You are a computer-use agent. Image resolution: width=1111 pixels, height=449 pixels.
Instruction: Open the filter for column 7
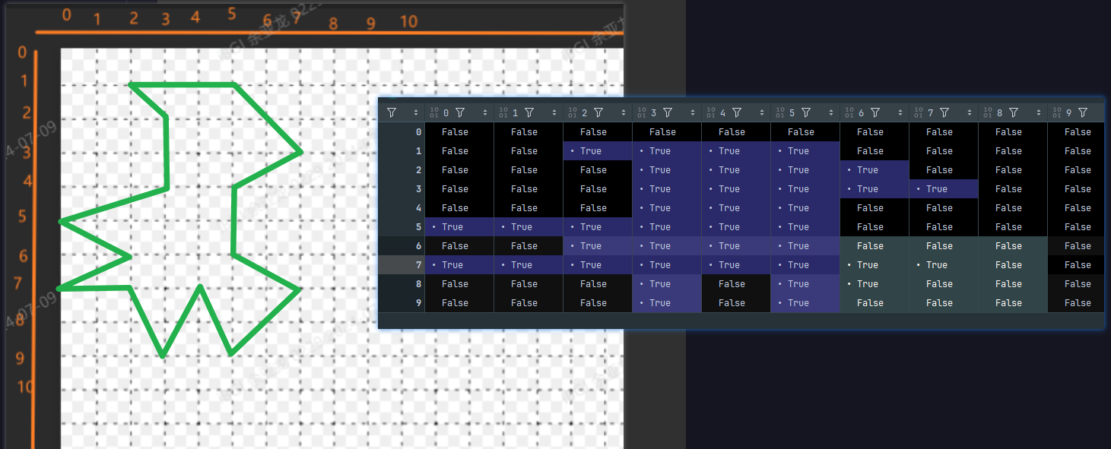pyautogui.click(x=944, y=112)
